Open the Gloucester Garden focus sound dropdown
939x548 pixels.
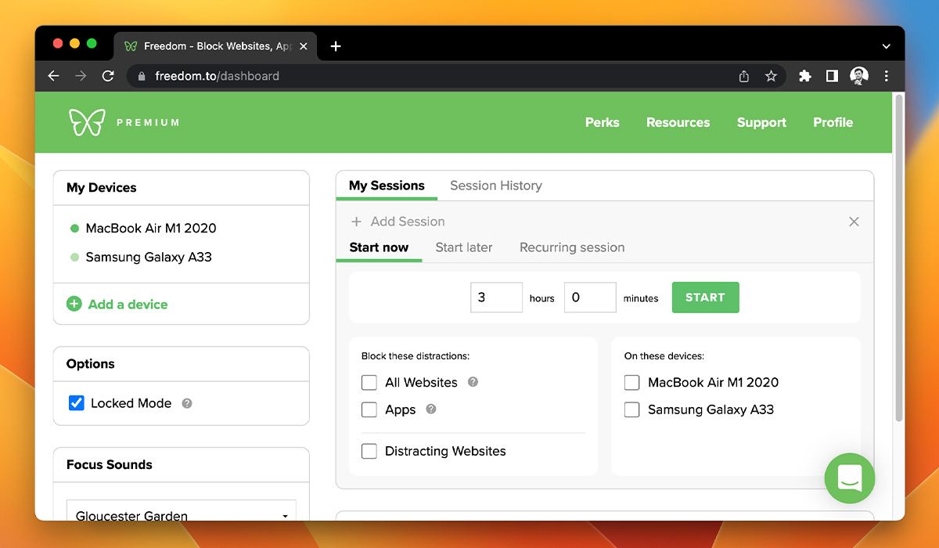tap(182, 510)
